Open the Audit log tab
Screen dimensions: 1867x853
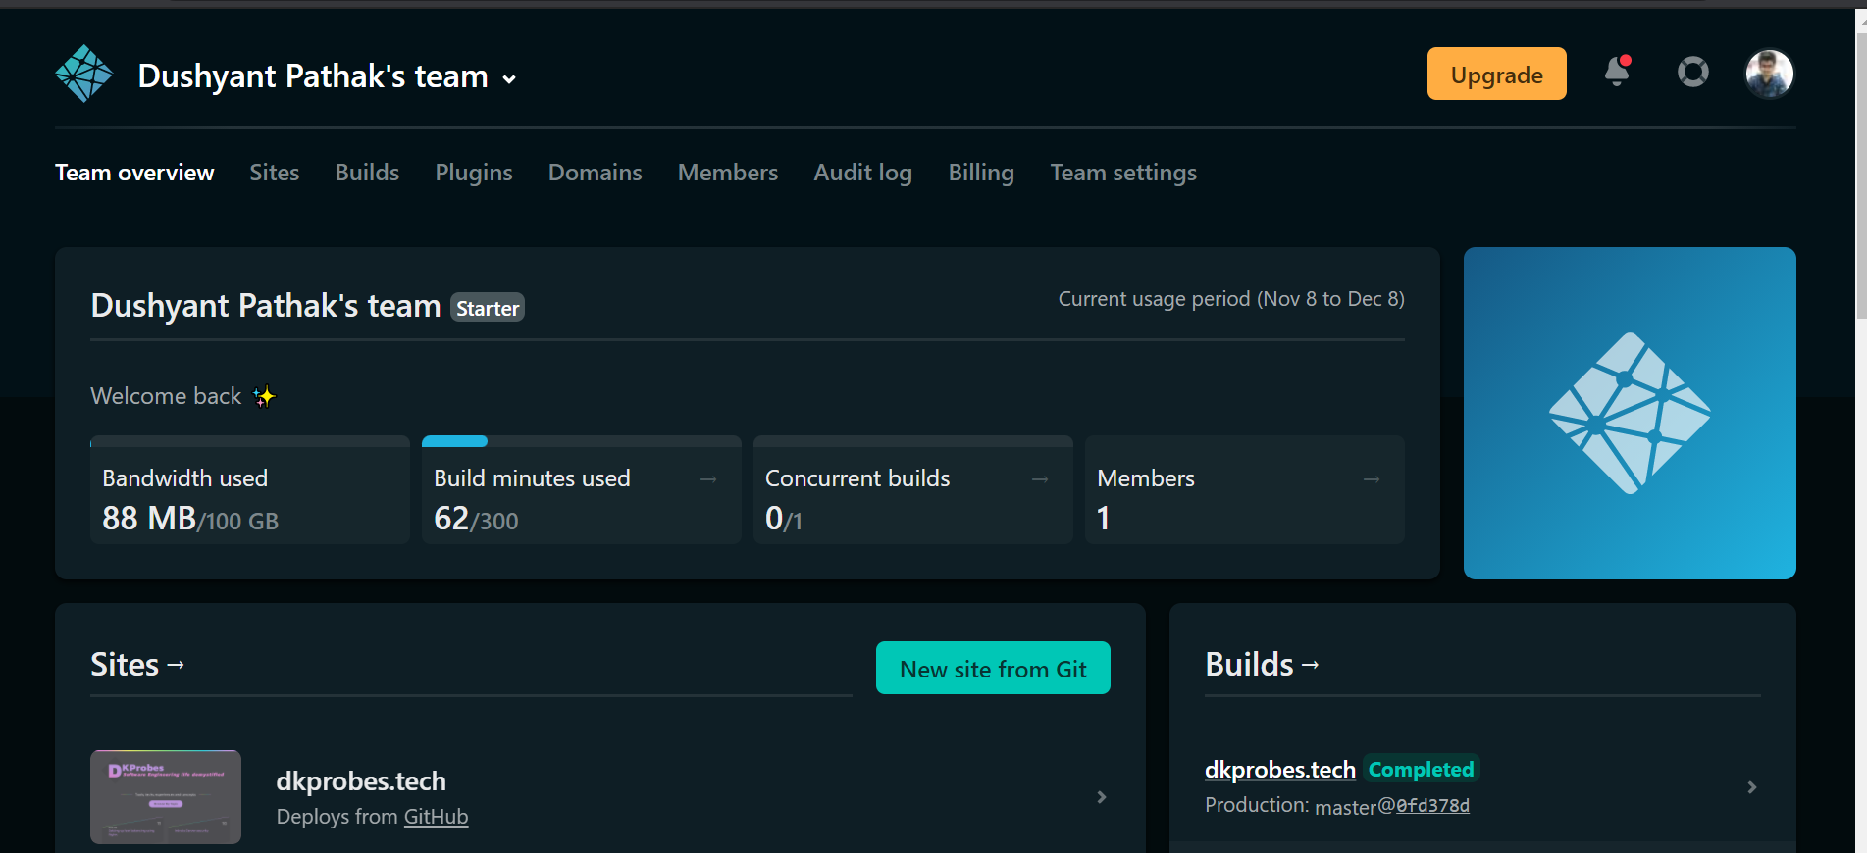863,173
